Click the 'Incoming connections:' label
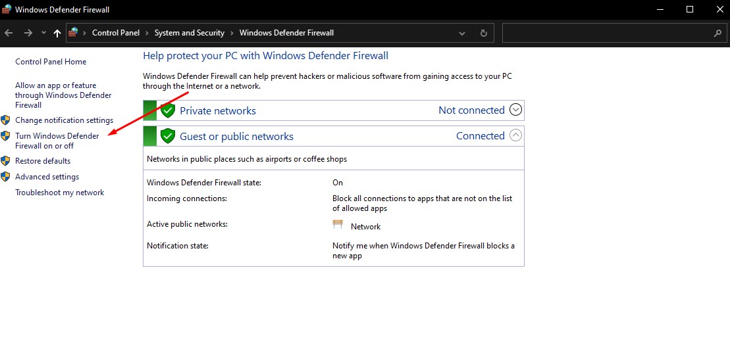Image resolution: width=730 pixels, height=349 pixels. tap(187, 199)
